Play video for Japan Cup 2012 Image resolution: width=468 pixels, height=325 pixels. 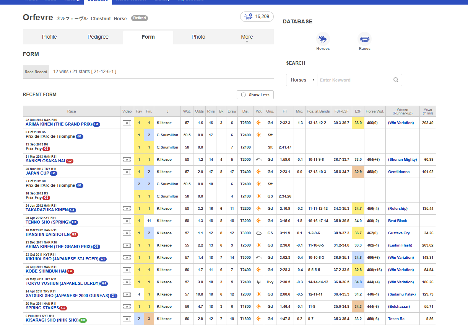pyautogui.click(x=127, y=172)
